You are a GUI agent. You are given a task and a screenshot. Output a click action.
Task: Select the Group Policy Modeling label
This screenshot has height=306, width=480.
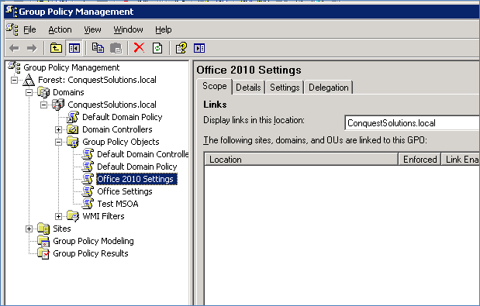coord(93,241)
